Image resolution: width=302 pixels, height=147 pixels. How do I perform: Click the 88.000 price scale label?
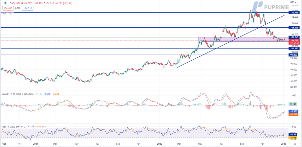tap(293, 87)
